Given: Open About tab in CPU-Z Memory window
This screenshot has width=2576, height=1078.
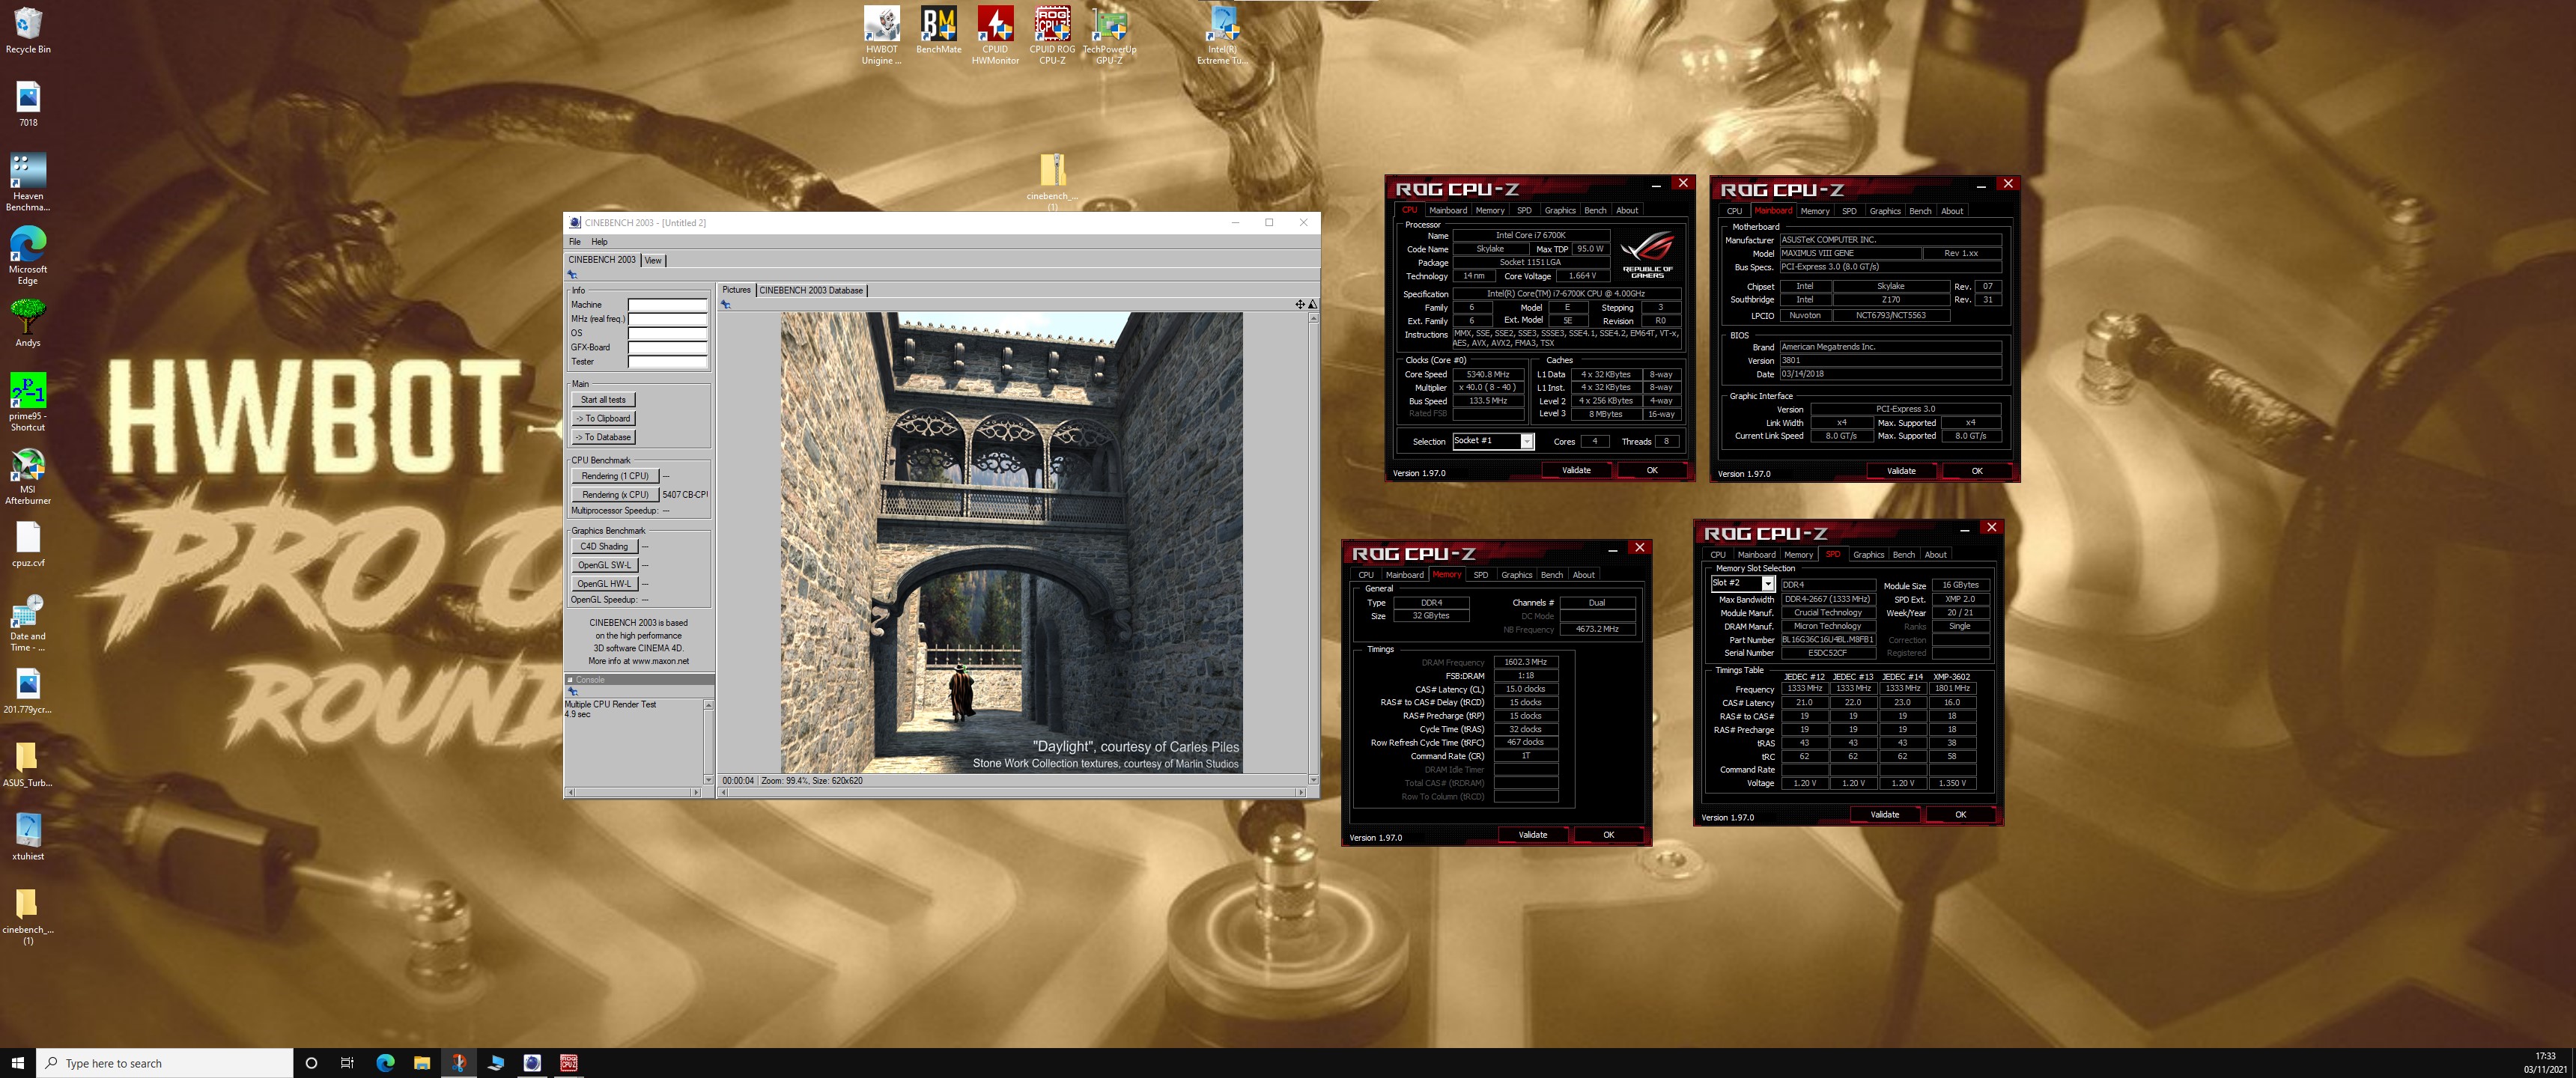Looking at the screenshot, I should coord(1583,575).
